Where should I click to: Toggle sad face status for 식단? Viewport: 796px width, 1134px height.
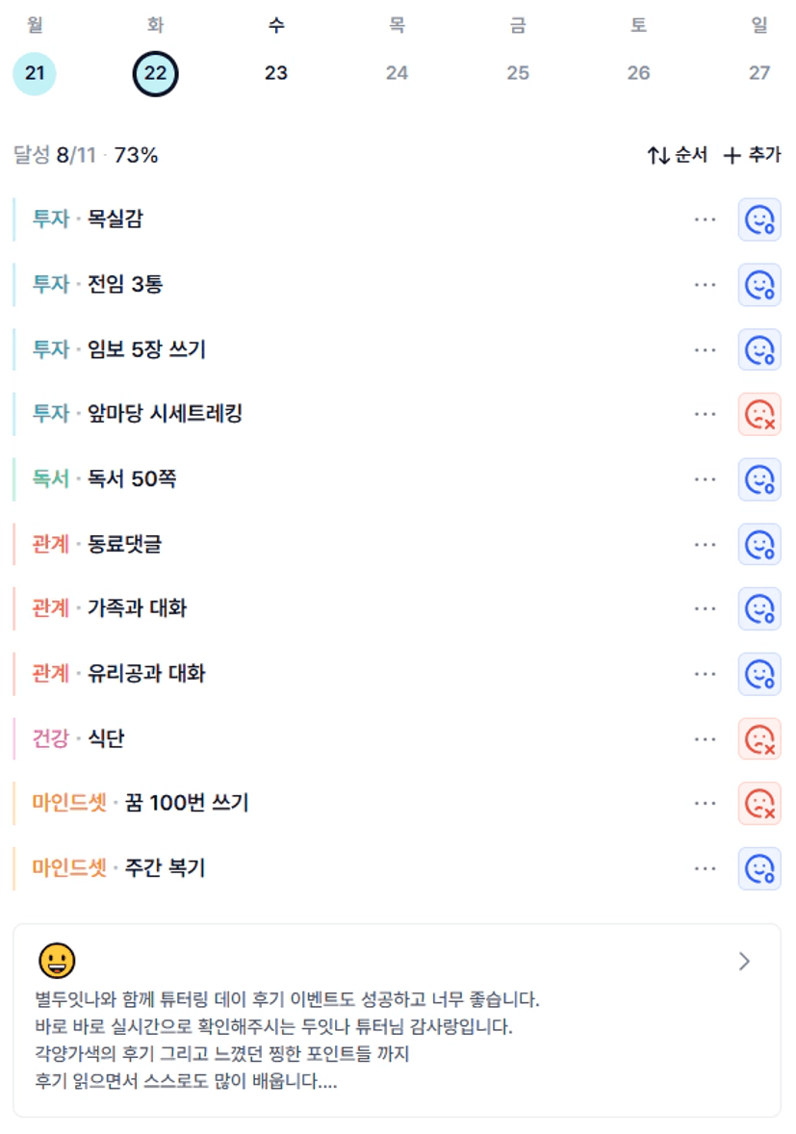(x=759, y=738)
